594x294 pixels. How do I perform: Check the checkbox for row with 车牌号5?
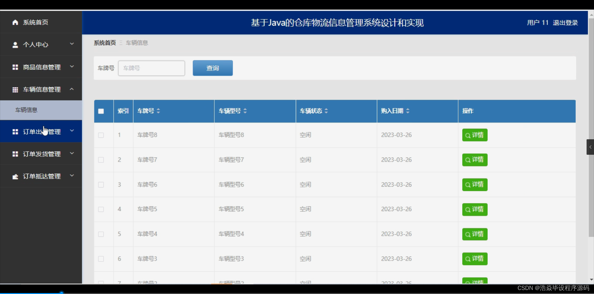pyautogui.click(x=101, y=209)
